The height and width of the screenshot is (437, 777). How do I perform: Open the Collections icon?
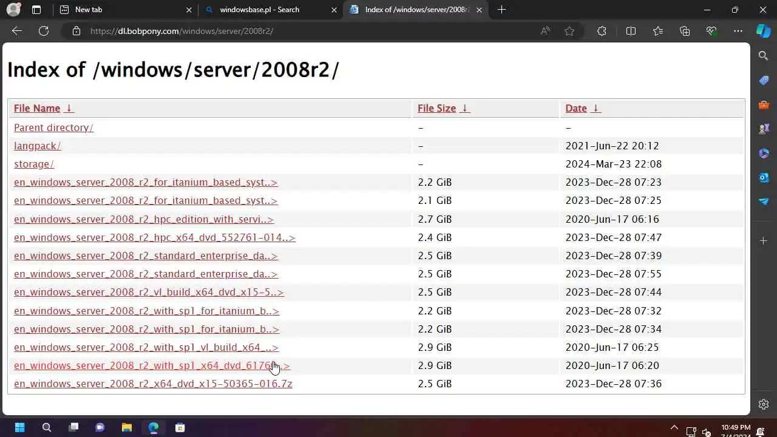click(x=685, y=31)
